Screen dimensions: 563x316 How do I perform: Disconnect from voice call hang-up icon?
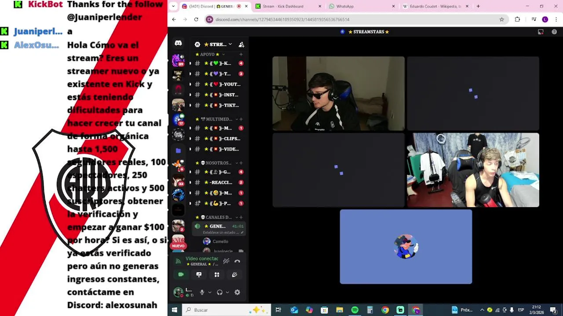(x=237, y=261)
